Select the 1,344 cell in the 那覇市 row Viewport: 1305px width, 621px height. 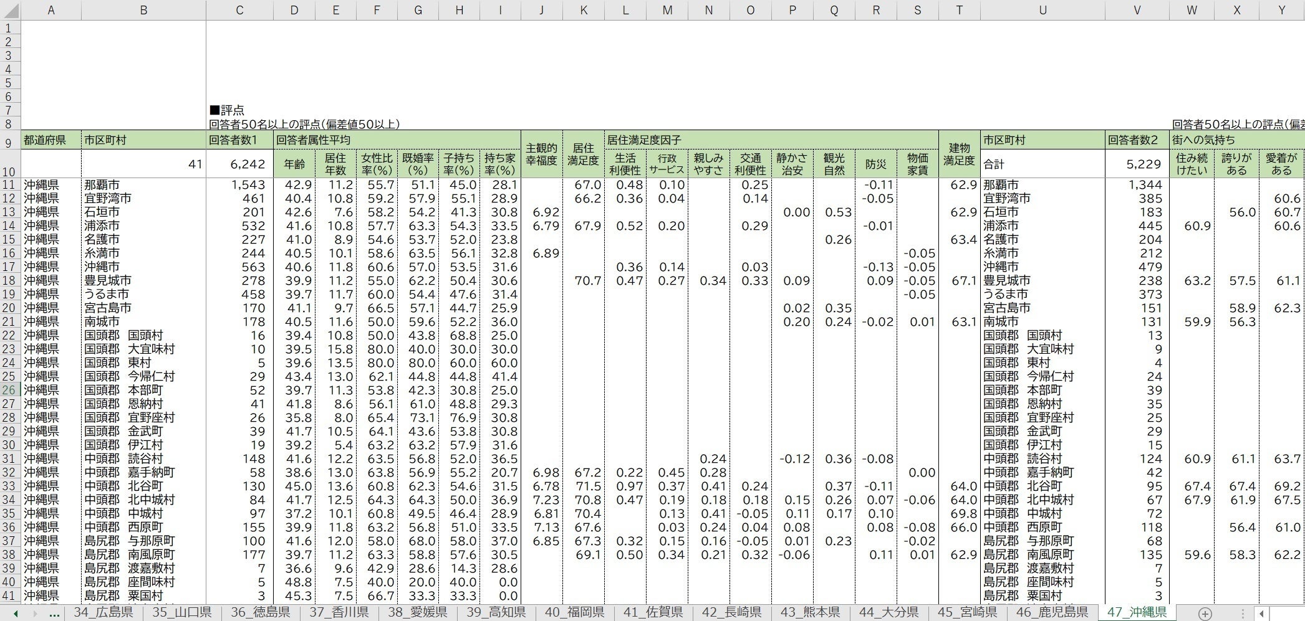1137,185
